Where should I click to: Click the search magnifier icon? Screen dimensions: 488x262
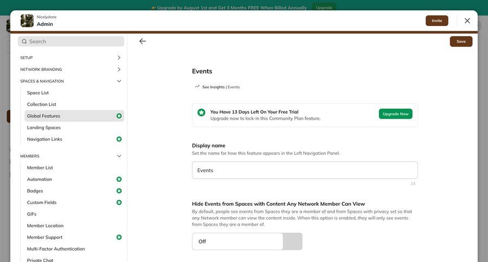[x=24, y=41]
